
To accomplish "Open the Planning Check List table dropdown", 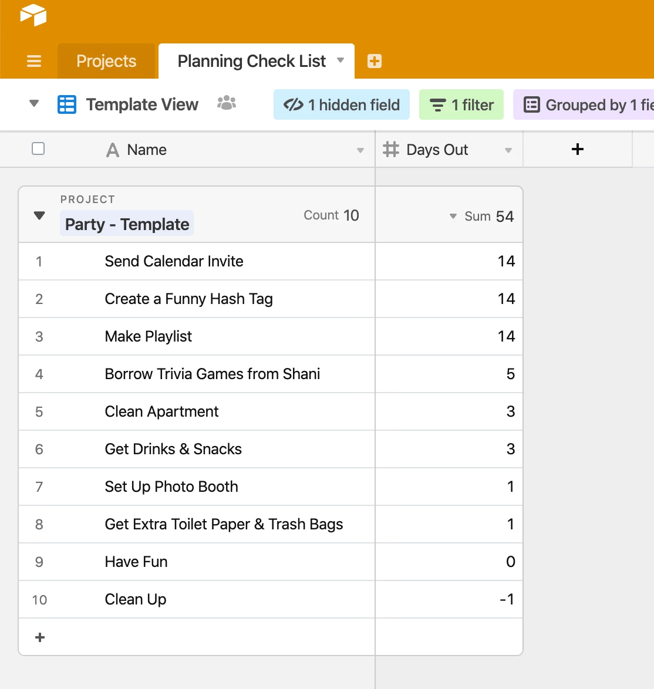I will [341, 61].
